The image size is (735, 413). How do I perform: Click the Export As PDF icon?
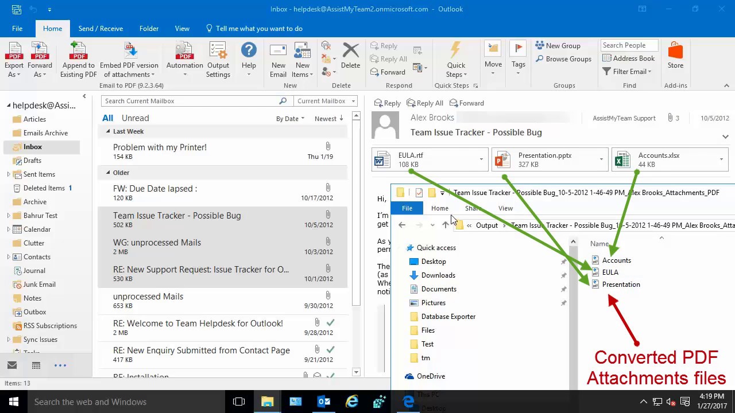click(x=14, y=50)
